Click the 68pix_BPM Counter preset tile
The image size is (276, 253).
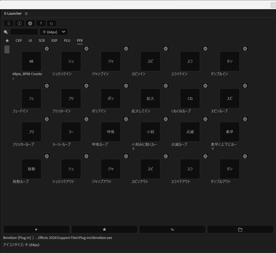pyautogui.click(x=31, y=61)
